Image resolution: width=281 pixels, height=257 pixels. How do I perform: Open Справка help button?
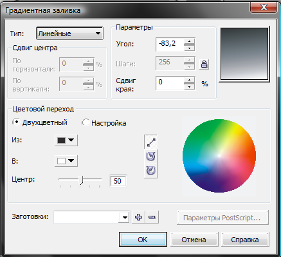[x=245, y=240]
